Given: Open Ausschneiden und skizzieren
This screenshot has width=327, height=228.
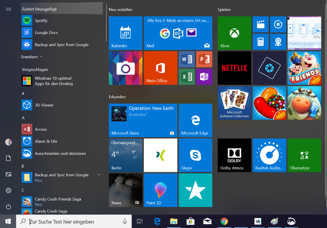Looking at the screenshot, I should pyautogui.click(x=62, y=154).
